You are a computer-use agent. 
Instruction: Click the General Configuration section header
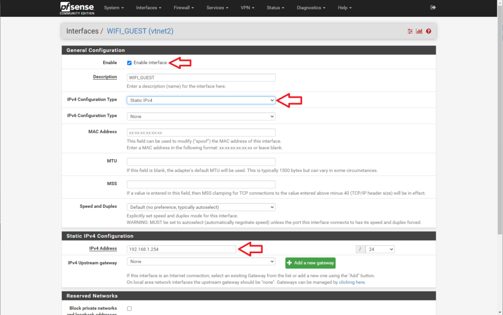249,50
